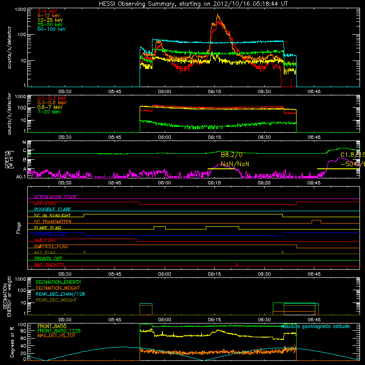Click the DECIMATION_ENERGY legend label
365x365 pixels.
58,282
